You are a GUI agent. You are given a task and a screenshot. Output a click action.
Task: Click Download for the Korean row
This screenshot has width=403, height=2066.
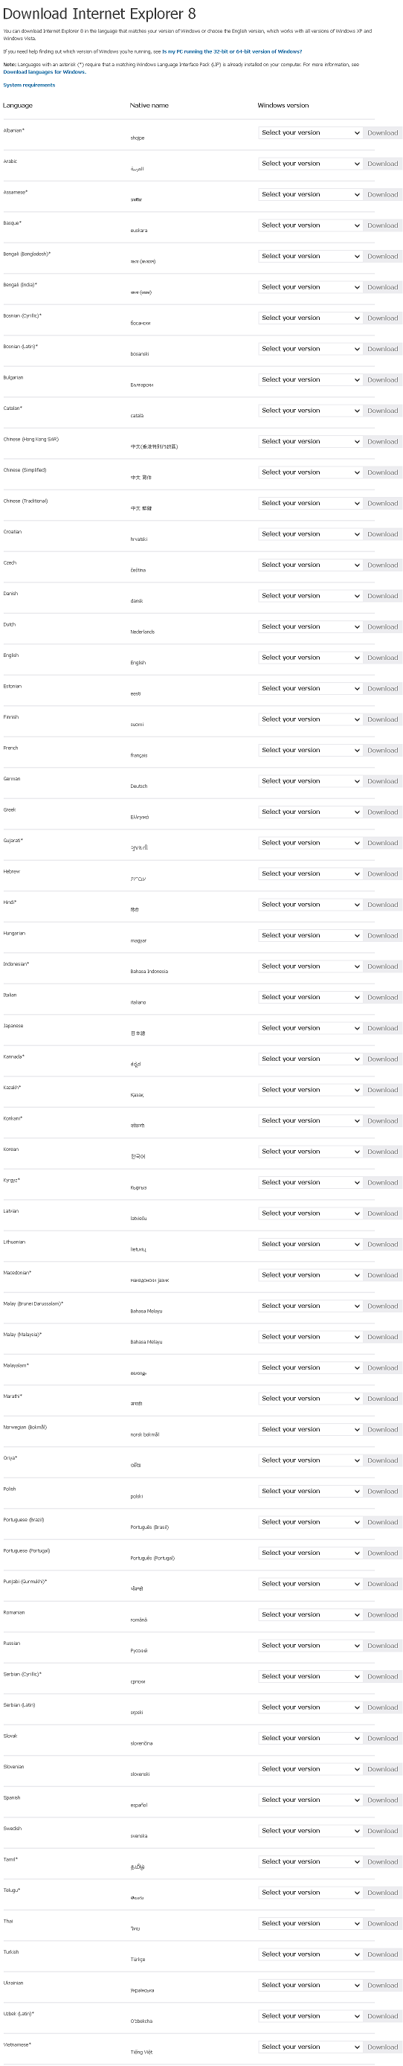(382, 1152)
